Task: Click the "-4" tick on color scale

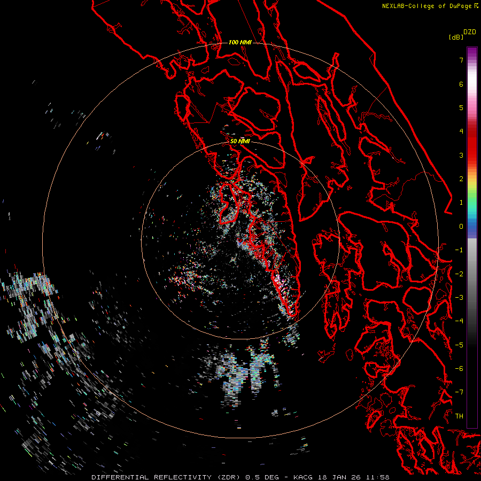Action: point(459,321)
